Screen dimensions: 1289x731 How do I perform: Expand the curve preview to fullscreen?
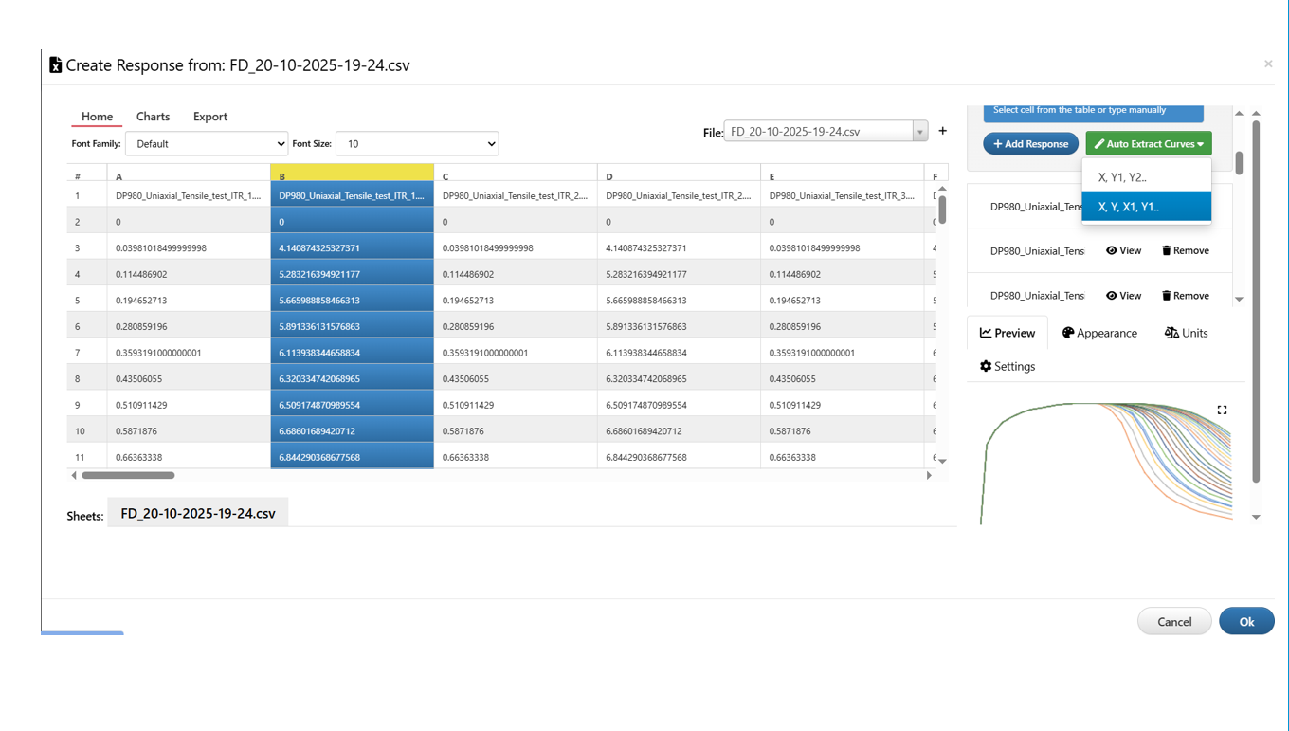pos(1222,410)
